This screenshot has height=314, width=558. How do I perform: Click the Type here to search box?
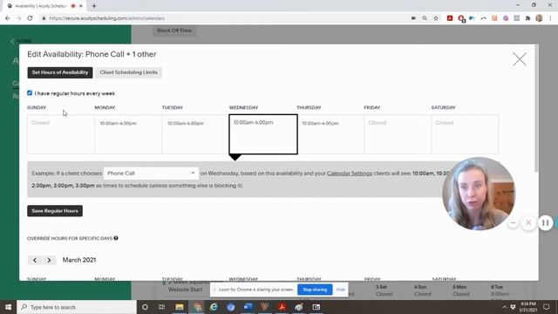pos(77,307)
